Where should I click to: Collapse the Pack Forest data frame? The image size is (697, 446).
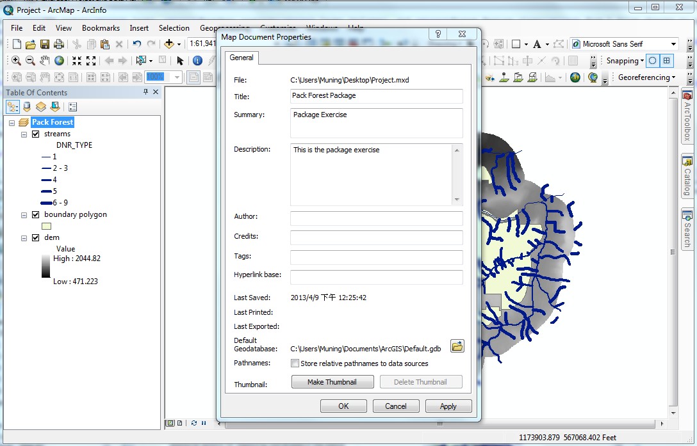12,122
